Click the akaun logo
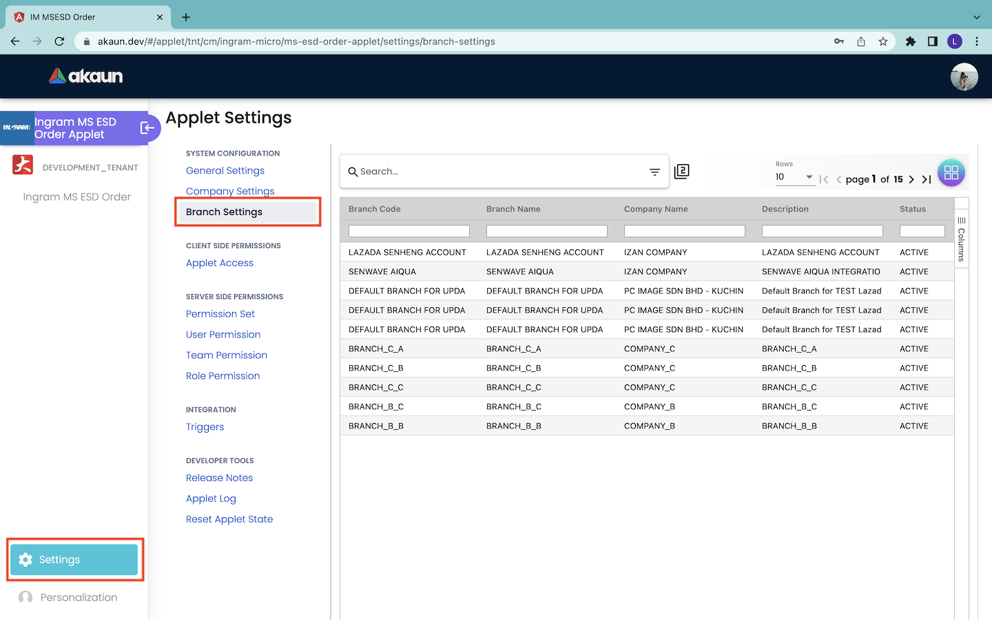The height and width of the screenshot is (620, 992). click(86, 76)
